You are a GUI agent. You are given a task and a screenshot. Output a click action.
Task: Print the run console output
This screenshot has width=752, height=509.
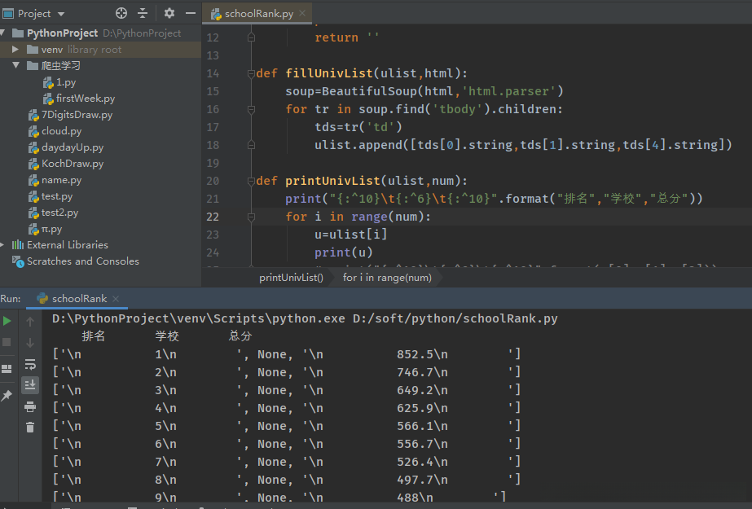[30, 406]
